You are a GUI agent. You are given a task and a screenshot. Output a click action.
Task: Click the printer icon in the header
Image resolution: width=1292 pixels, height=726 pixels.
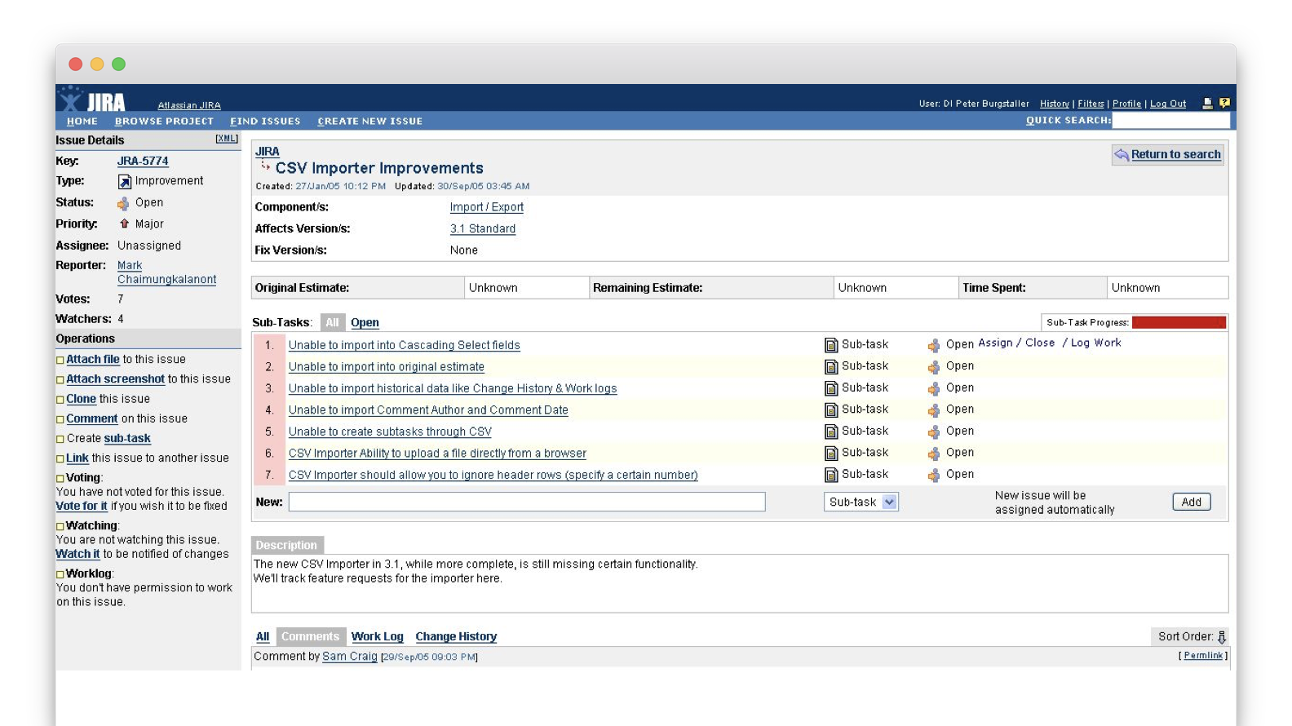pos(1207,104)
